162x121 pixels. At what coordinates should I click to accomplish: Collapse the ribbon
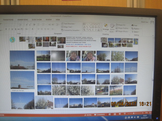coord(153,36)
